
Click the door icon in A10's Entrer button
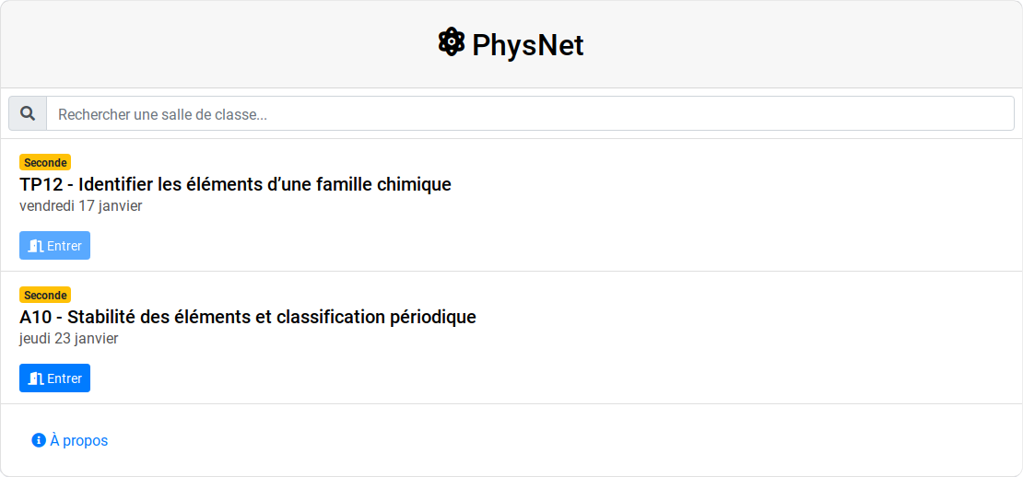coord(36,378)
